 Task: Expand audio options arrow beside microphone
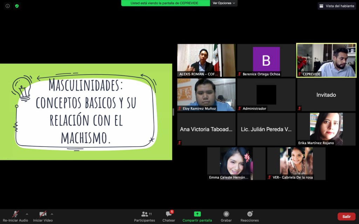point(27,214)
